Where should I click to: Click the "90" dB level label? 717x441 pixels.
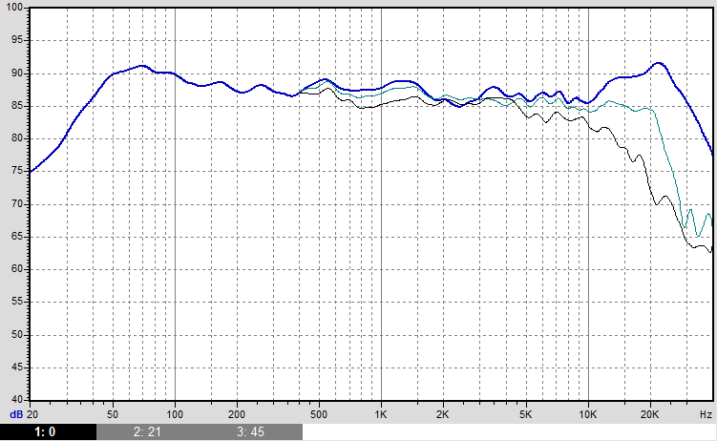click(16, 73)
